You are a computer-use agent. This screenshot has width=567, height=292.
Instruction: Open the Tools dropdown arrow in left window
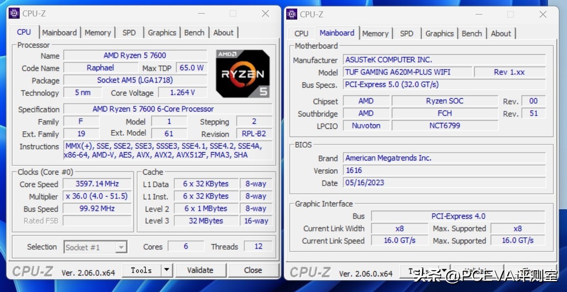tap(166, 270)
